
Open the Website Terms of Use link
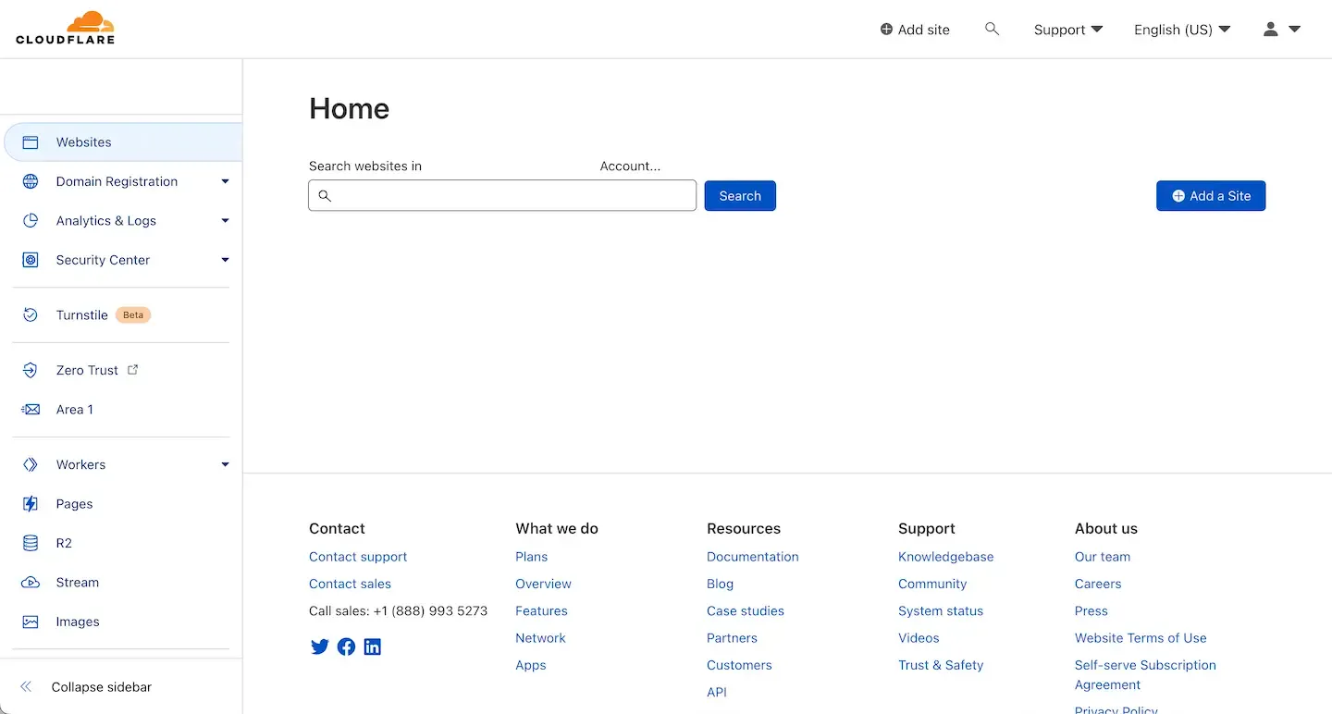[x=1141, y=638]
